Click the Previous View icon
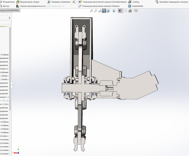Image resolution: width=189 pixels, height=156 pixels. 100,11
